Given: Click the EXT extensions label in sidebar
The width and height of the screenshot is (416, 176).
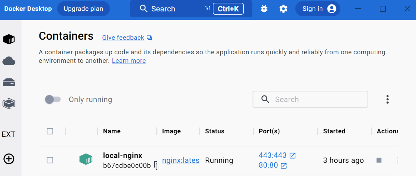Looking at the screenshot, I should pos(9,134).
